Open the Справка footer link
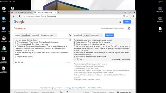The width and height of the screenshot is (166, 93). (111, 92)
